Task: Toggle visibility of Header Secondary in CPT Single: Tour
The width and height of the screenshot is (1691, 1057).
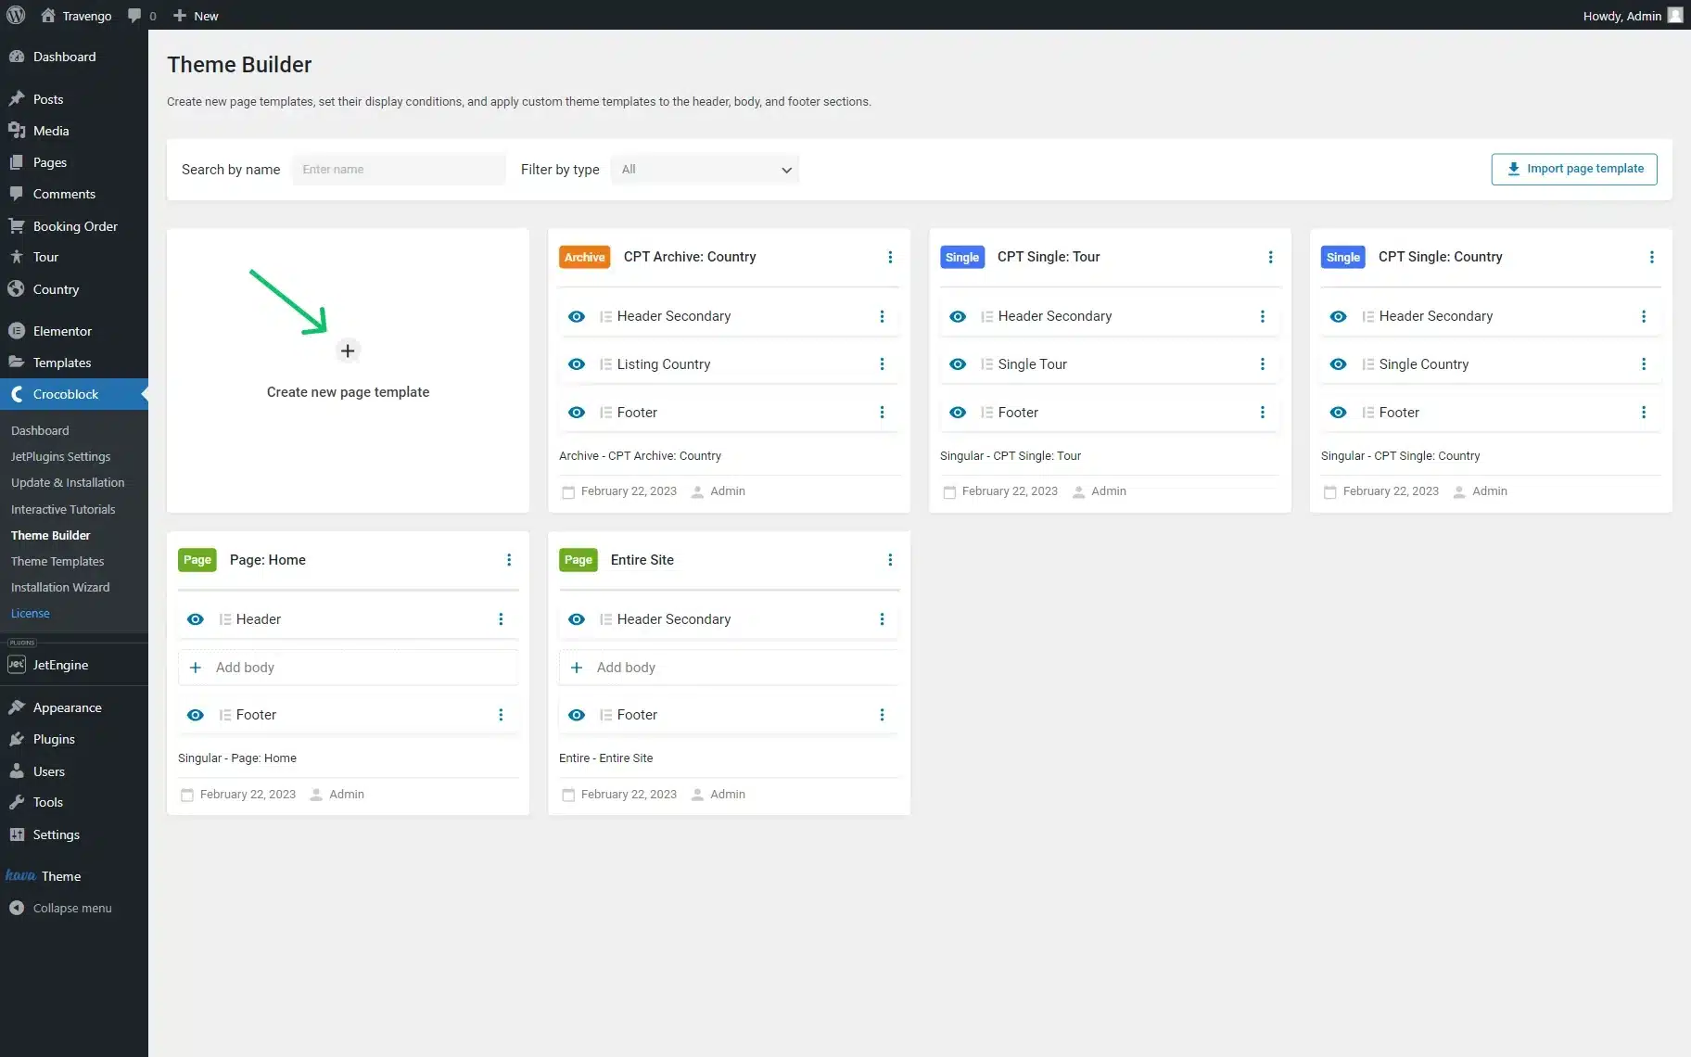Action: [x=958, y=316]
